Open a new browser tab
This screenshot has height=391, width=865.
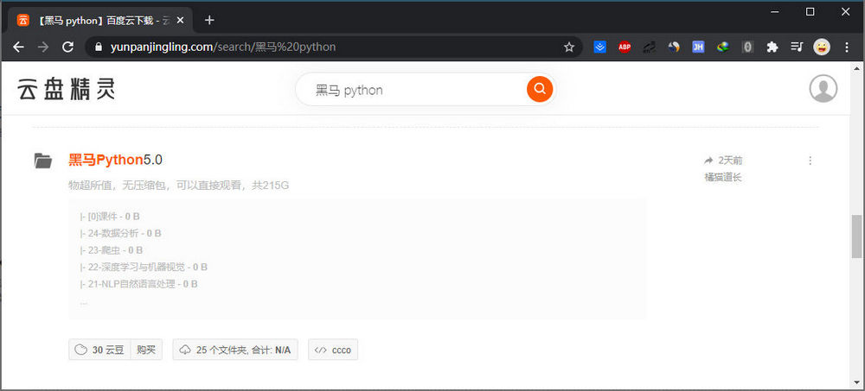[x=209, y=21]
